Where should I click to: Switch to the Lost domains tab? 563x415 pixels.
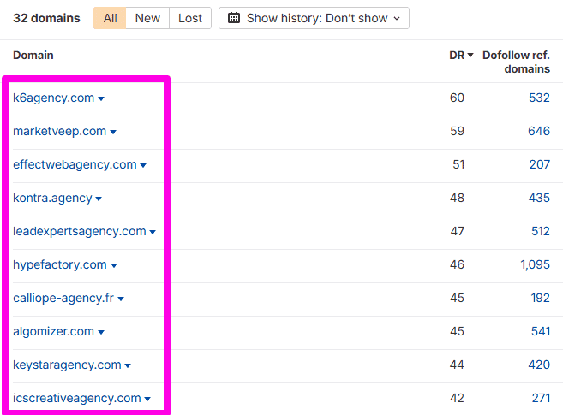190,18
